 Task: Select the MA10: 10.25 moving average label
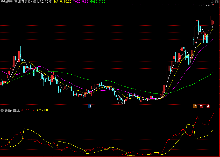coord(63,2)
